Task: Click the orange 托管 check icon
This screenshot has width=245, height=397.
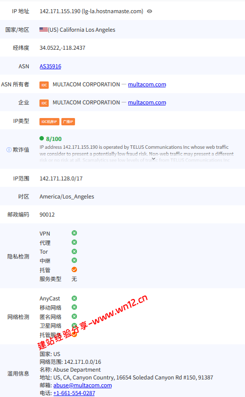Action: 74,270
